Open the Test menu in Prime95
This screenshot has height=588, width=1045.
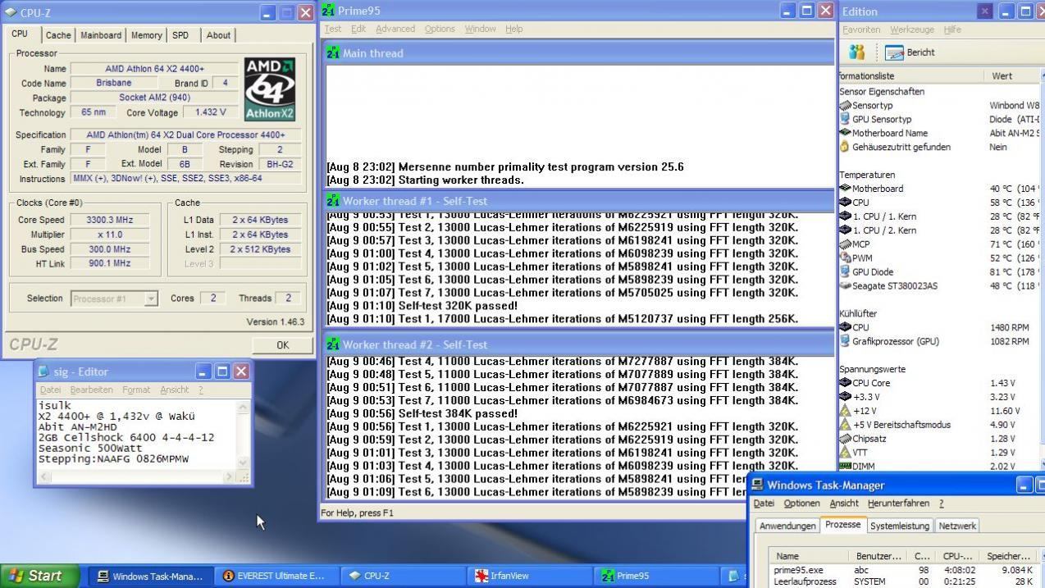click(x=333, y=29)
